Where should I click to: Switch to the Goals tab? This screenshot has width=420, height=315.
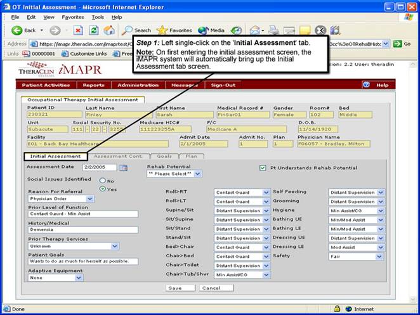click(x=164, y=156)
